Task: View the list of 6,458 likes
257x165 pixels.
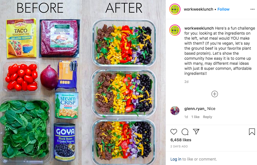Action: pyautogui.click(x=181, y=140)
